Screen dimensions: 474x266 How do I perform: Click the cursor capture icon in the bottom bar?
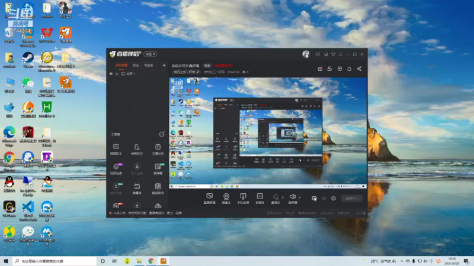click(315, 198)
